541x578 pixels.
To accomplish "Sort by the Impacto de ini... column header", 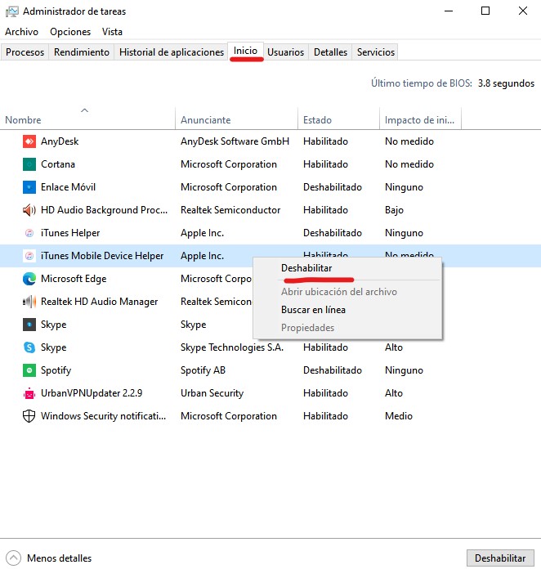I will (421, 120).
